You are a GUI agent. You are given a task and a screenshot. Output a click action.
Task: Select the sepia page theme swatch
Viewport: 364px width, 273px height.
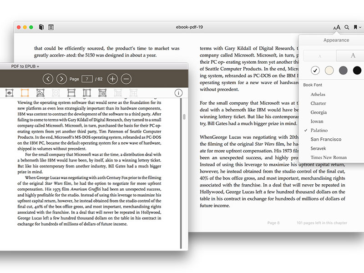(x=329, y=70)
